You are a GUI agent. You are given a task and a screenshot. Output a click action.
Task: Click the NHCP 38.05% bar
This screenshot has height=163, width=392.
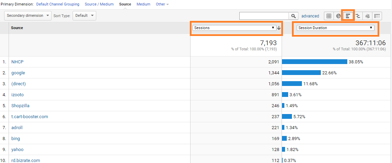point(315,62)
